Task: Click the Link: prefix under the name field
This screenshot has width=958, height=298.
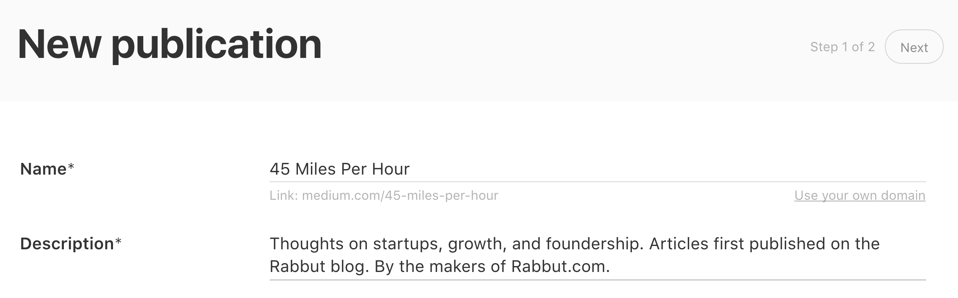Action: pos(284,196)
